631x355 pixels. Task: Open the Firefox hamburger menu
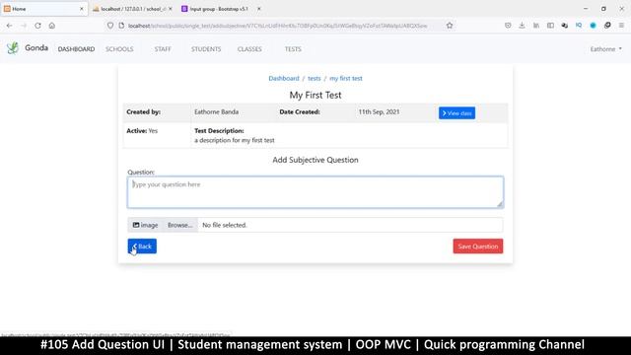pyautogui.click(x=621, y=26)
